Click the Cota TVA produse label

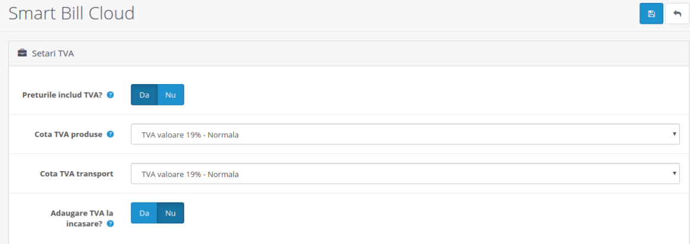coord(69,134)
